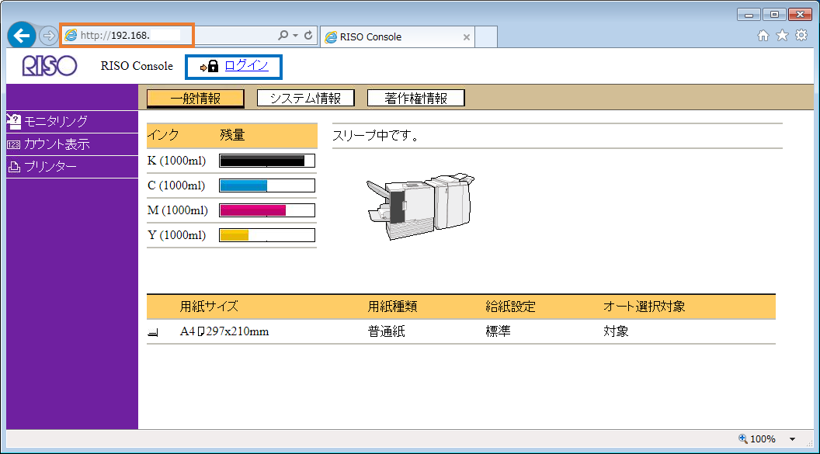This screenshot has height=454, width=820.
Task: Click the black K ink level bar
Action: click(266, 161)
